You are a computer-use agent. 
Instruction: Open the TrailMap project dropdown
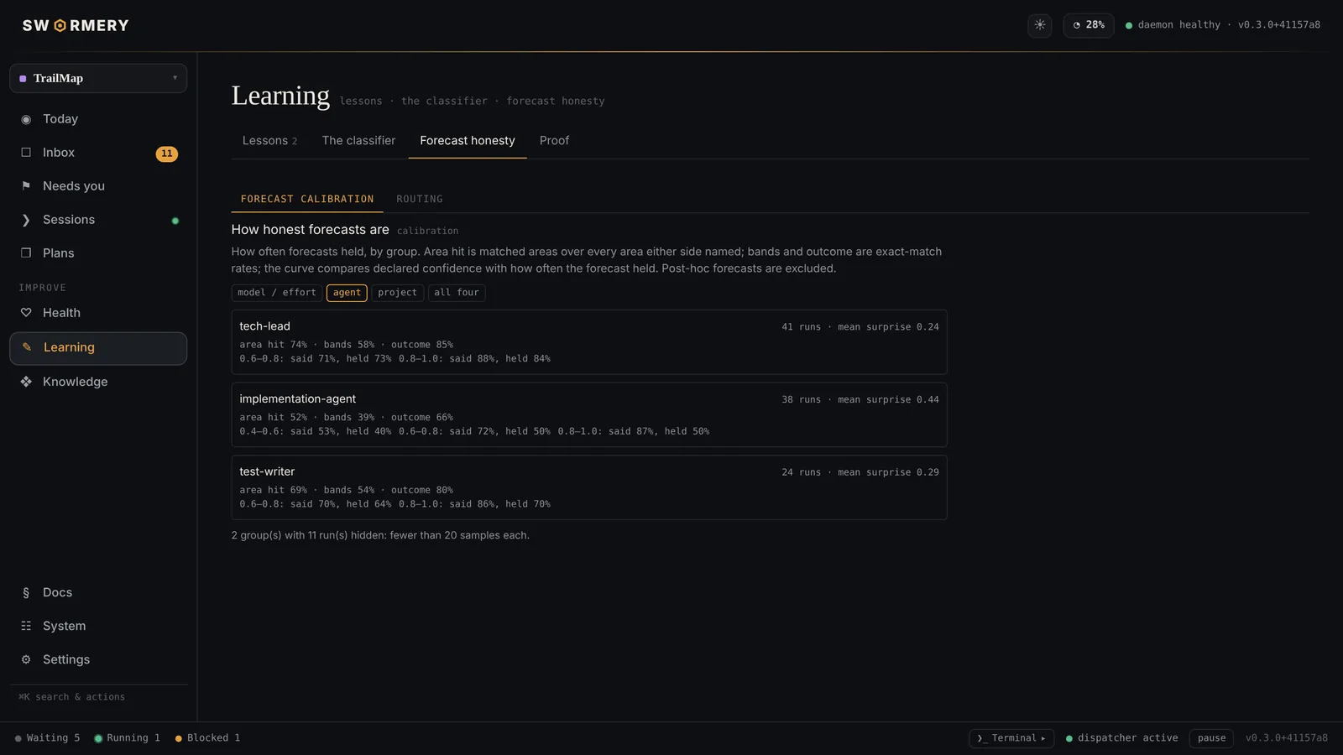(x=98, y=78)
